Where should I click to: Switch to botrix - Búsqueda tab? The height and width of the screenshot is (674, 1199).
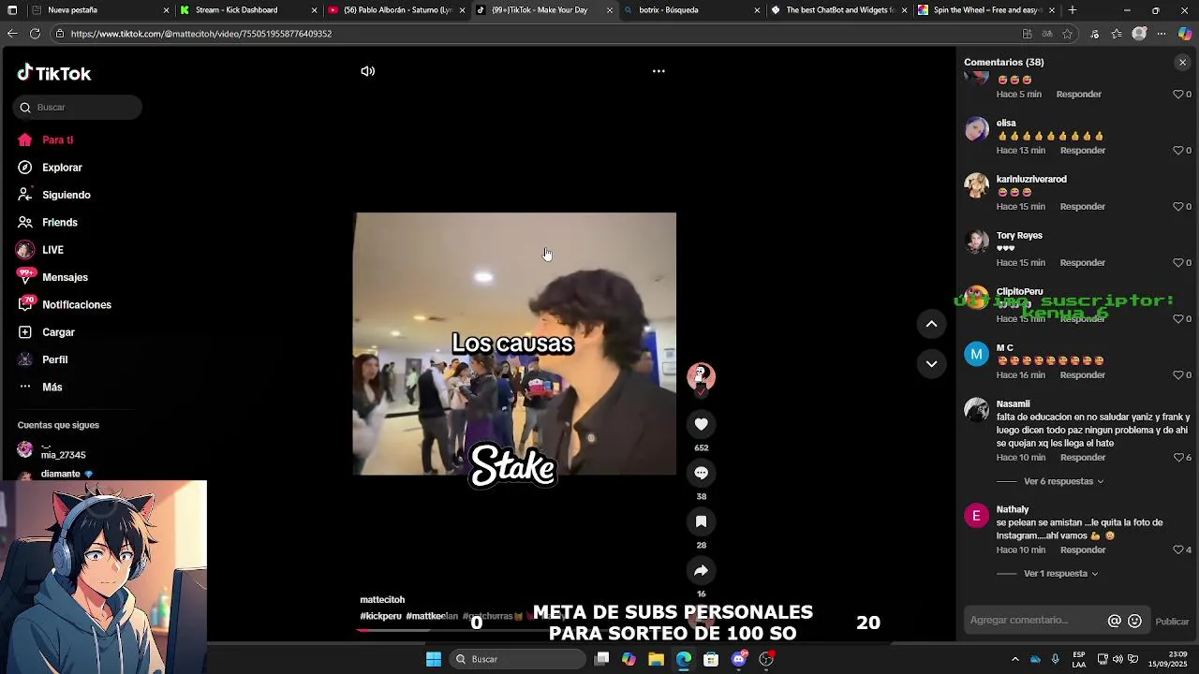691,10
